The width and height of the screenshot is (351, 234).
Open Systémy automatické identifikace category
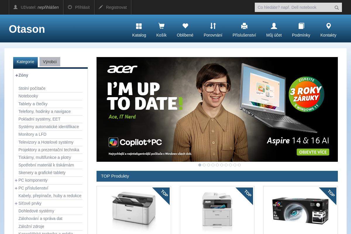tap(49, 127)
